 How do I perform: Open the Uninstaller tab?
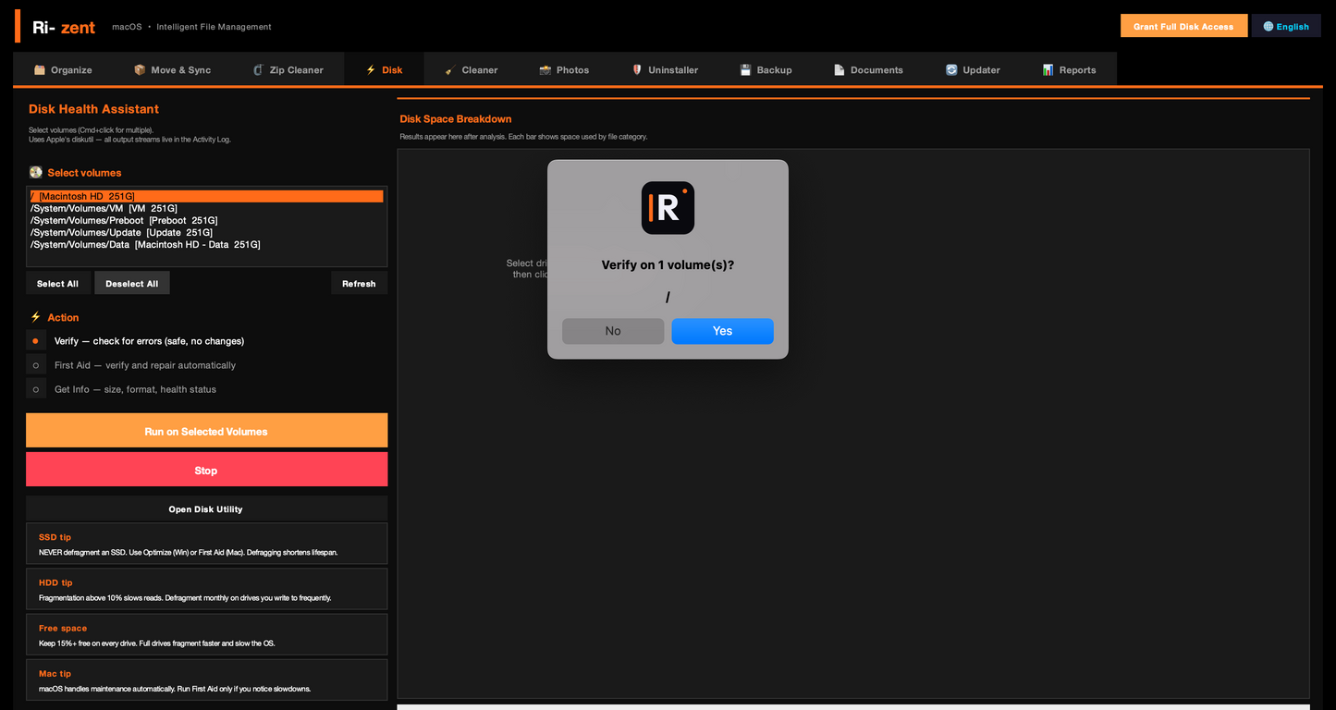[x=665, y=69]
